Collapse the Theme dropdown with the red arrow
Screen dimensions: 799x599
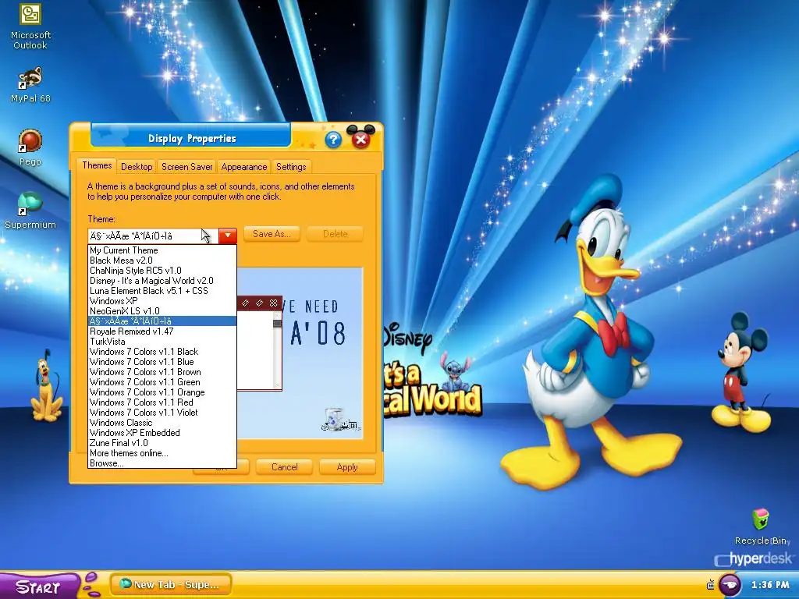(x=228, y=236)
